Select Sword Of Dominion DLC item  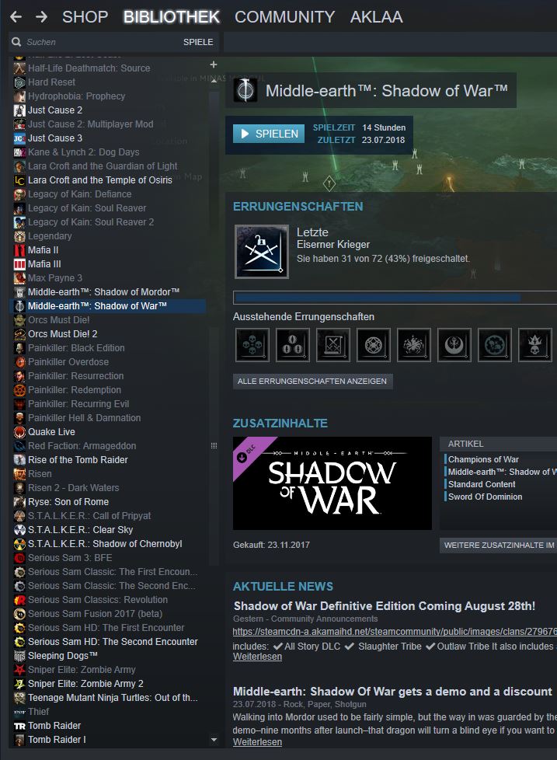[x=485, y=497]
